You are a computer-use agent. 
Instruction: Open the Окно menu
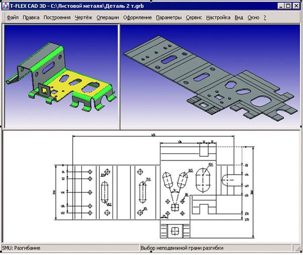pos(253,18)
